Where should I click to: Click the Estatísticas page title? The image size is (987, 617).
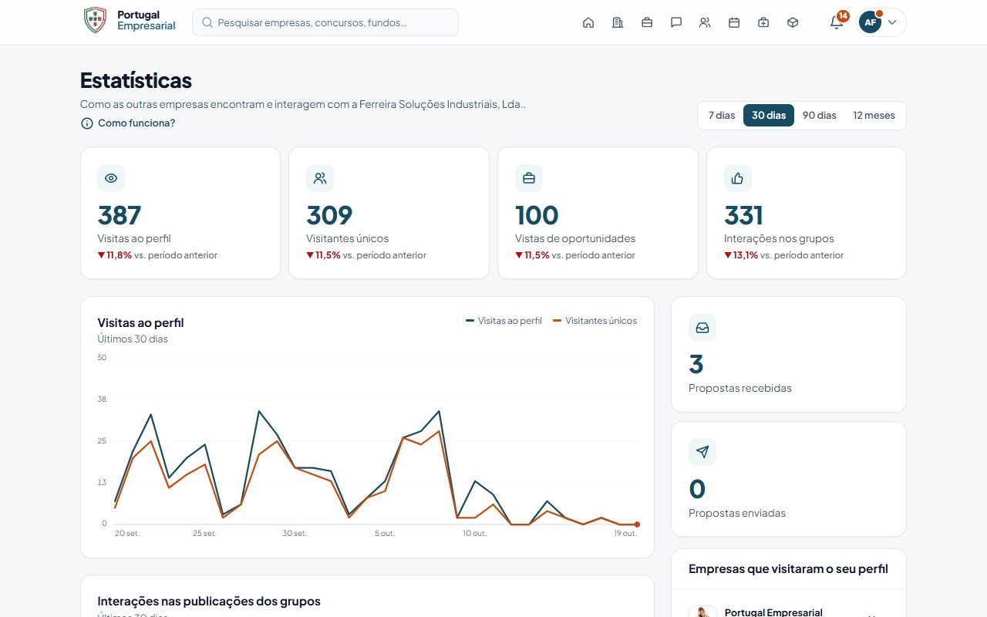pos(136,81)
